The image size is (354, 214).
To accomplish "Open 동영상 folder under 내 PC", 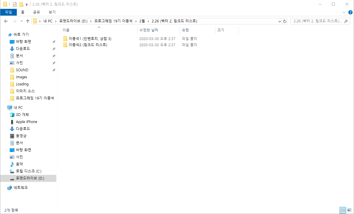I will coord(21,136).
